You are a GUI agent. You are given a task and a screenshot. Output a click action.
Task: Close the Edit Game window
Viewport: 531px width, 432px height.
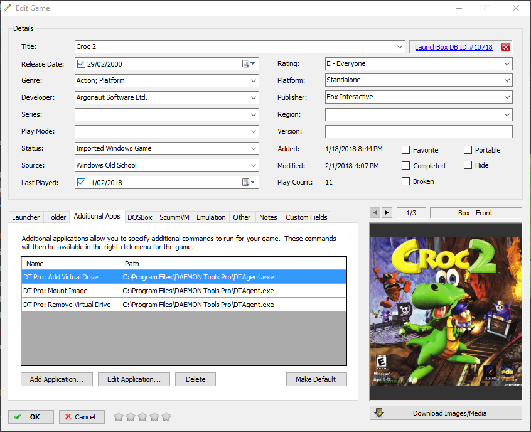click(x=516, y=8)
